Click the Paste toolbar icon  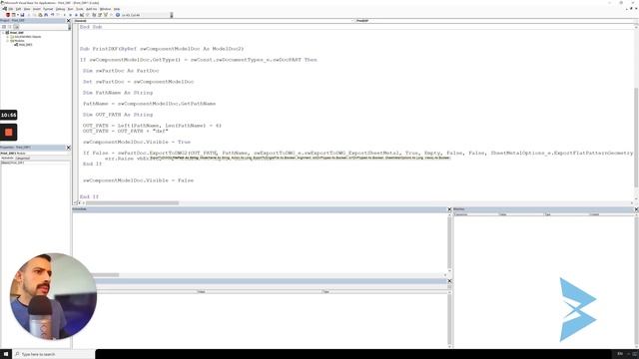click(x=40, y=15)
